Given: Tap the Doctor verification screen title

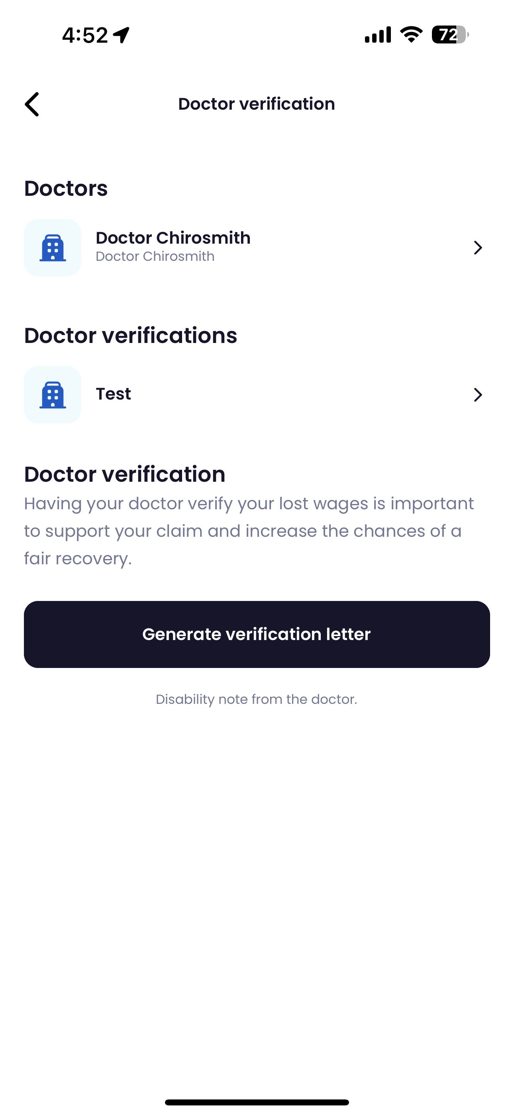Looking at the screenshot, I should pos(257,103).
